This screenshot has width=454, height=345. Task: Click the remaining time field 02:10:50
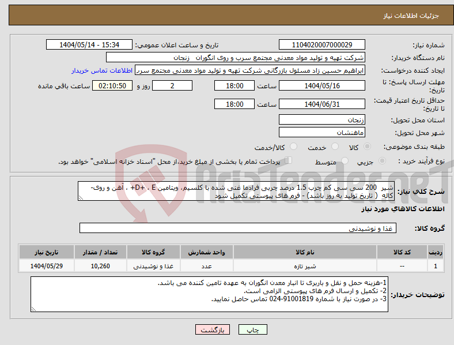112,85
